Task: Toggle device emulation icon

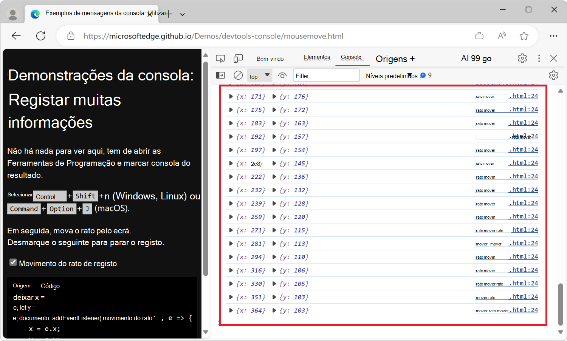Action: [x=238, y=59]
